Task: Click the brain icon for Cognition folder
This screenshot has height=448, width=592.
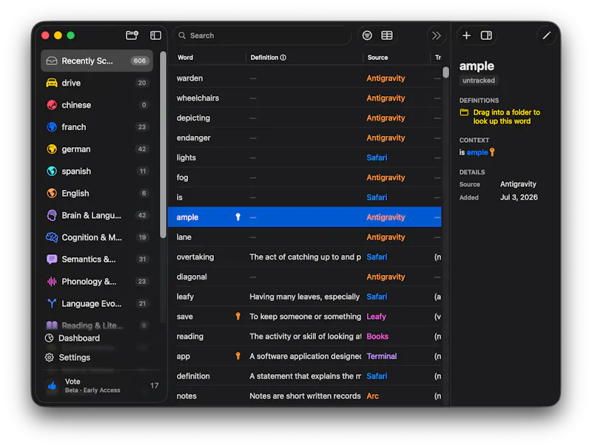Action: pyautogui.click(x=52, y=237)
